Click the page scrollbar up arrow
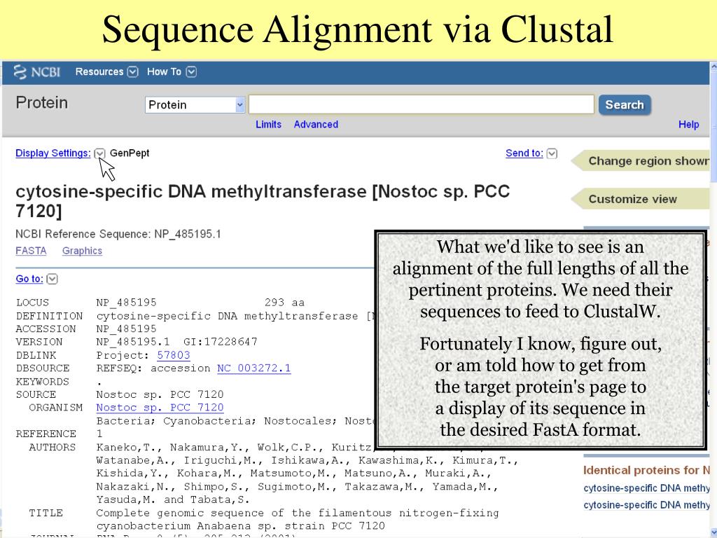 tap(713, 67)
